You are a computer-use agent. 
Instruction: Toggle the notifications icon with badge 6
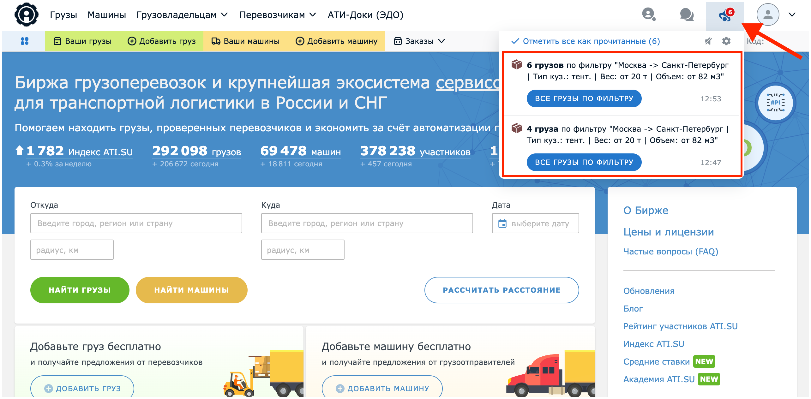[x=725, y=15]
